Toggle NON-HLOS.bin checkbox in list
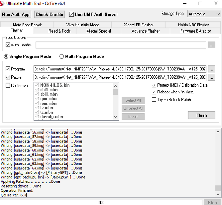Viewport: 222px width, 205px height. click(x=37, y=85)
